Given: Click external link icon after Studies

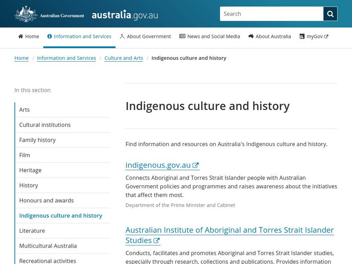Looking at the screenshot, I should (157, 240).
